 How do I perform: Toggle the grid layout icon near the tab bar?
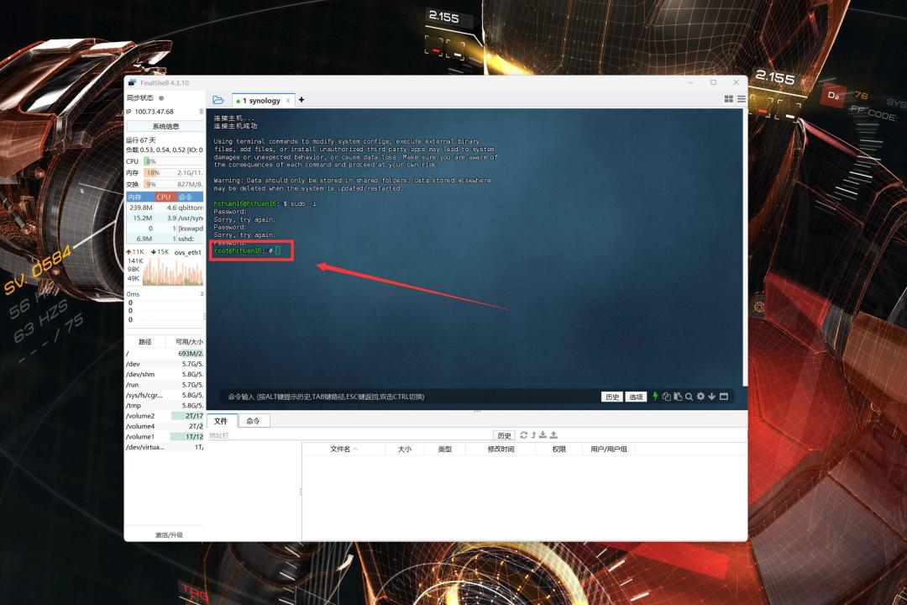pos(730,99)
